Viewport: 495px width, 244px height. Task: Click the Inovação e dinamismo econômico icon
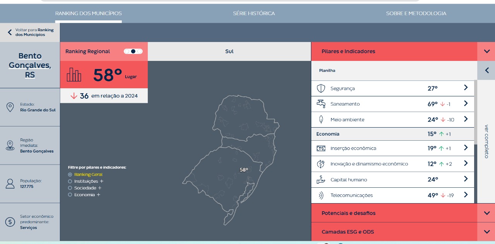pyautogui.click(x=321, y=164)
